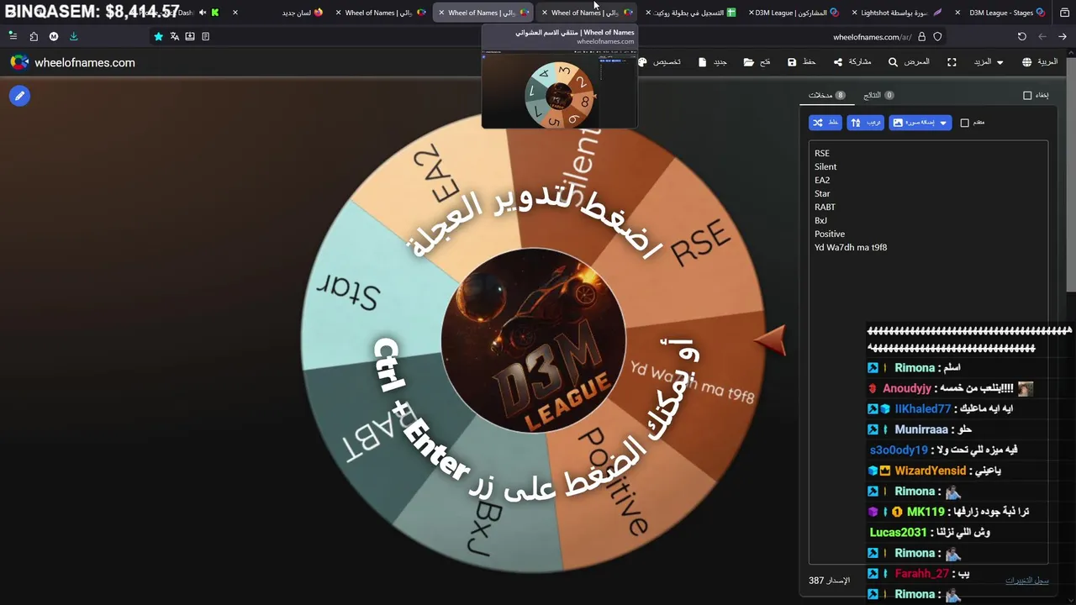Click the address bar wheelofnames.com/ar/

[872, 37]
